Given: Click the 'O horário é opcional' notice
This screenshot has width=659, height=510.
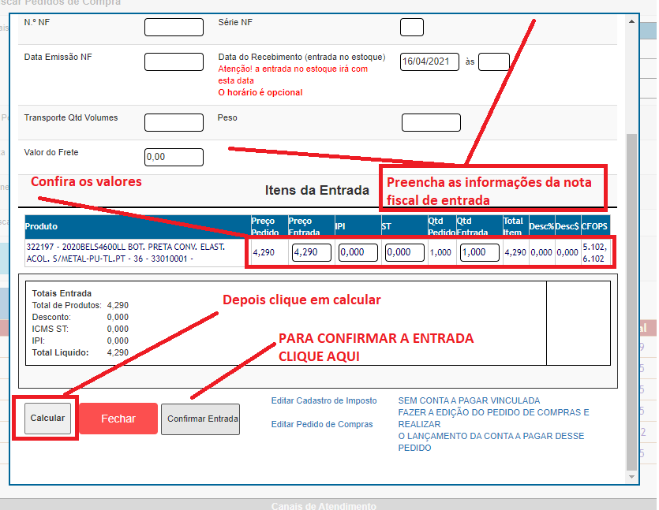Looking at the screenshot, I should (x=260, y=92).
